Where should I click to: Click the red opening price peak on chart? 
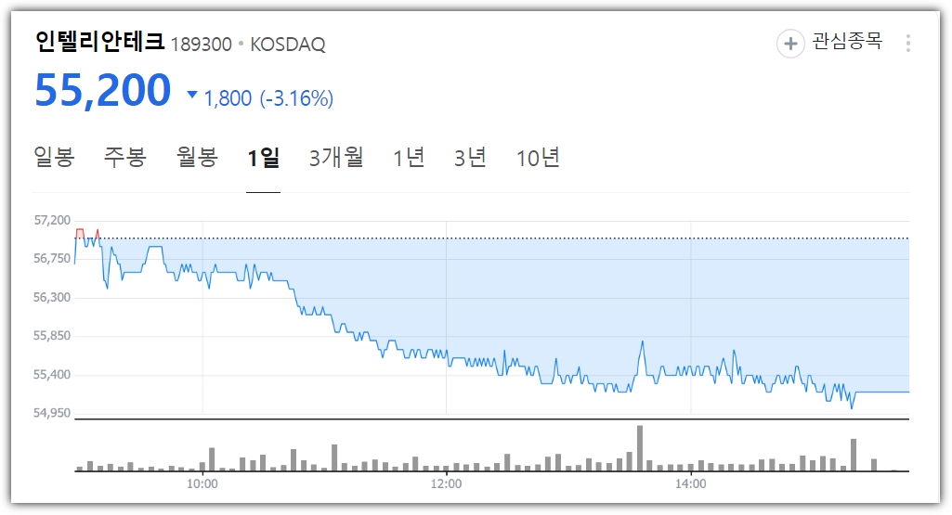[x=80, y=234]
